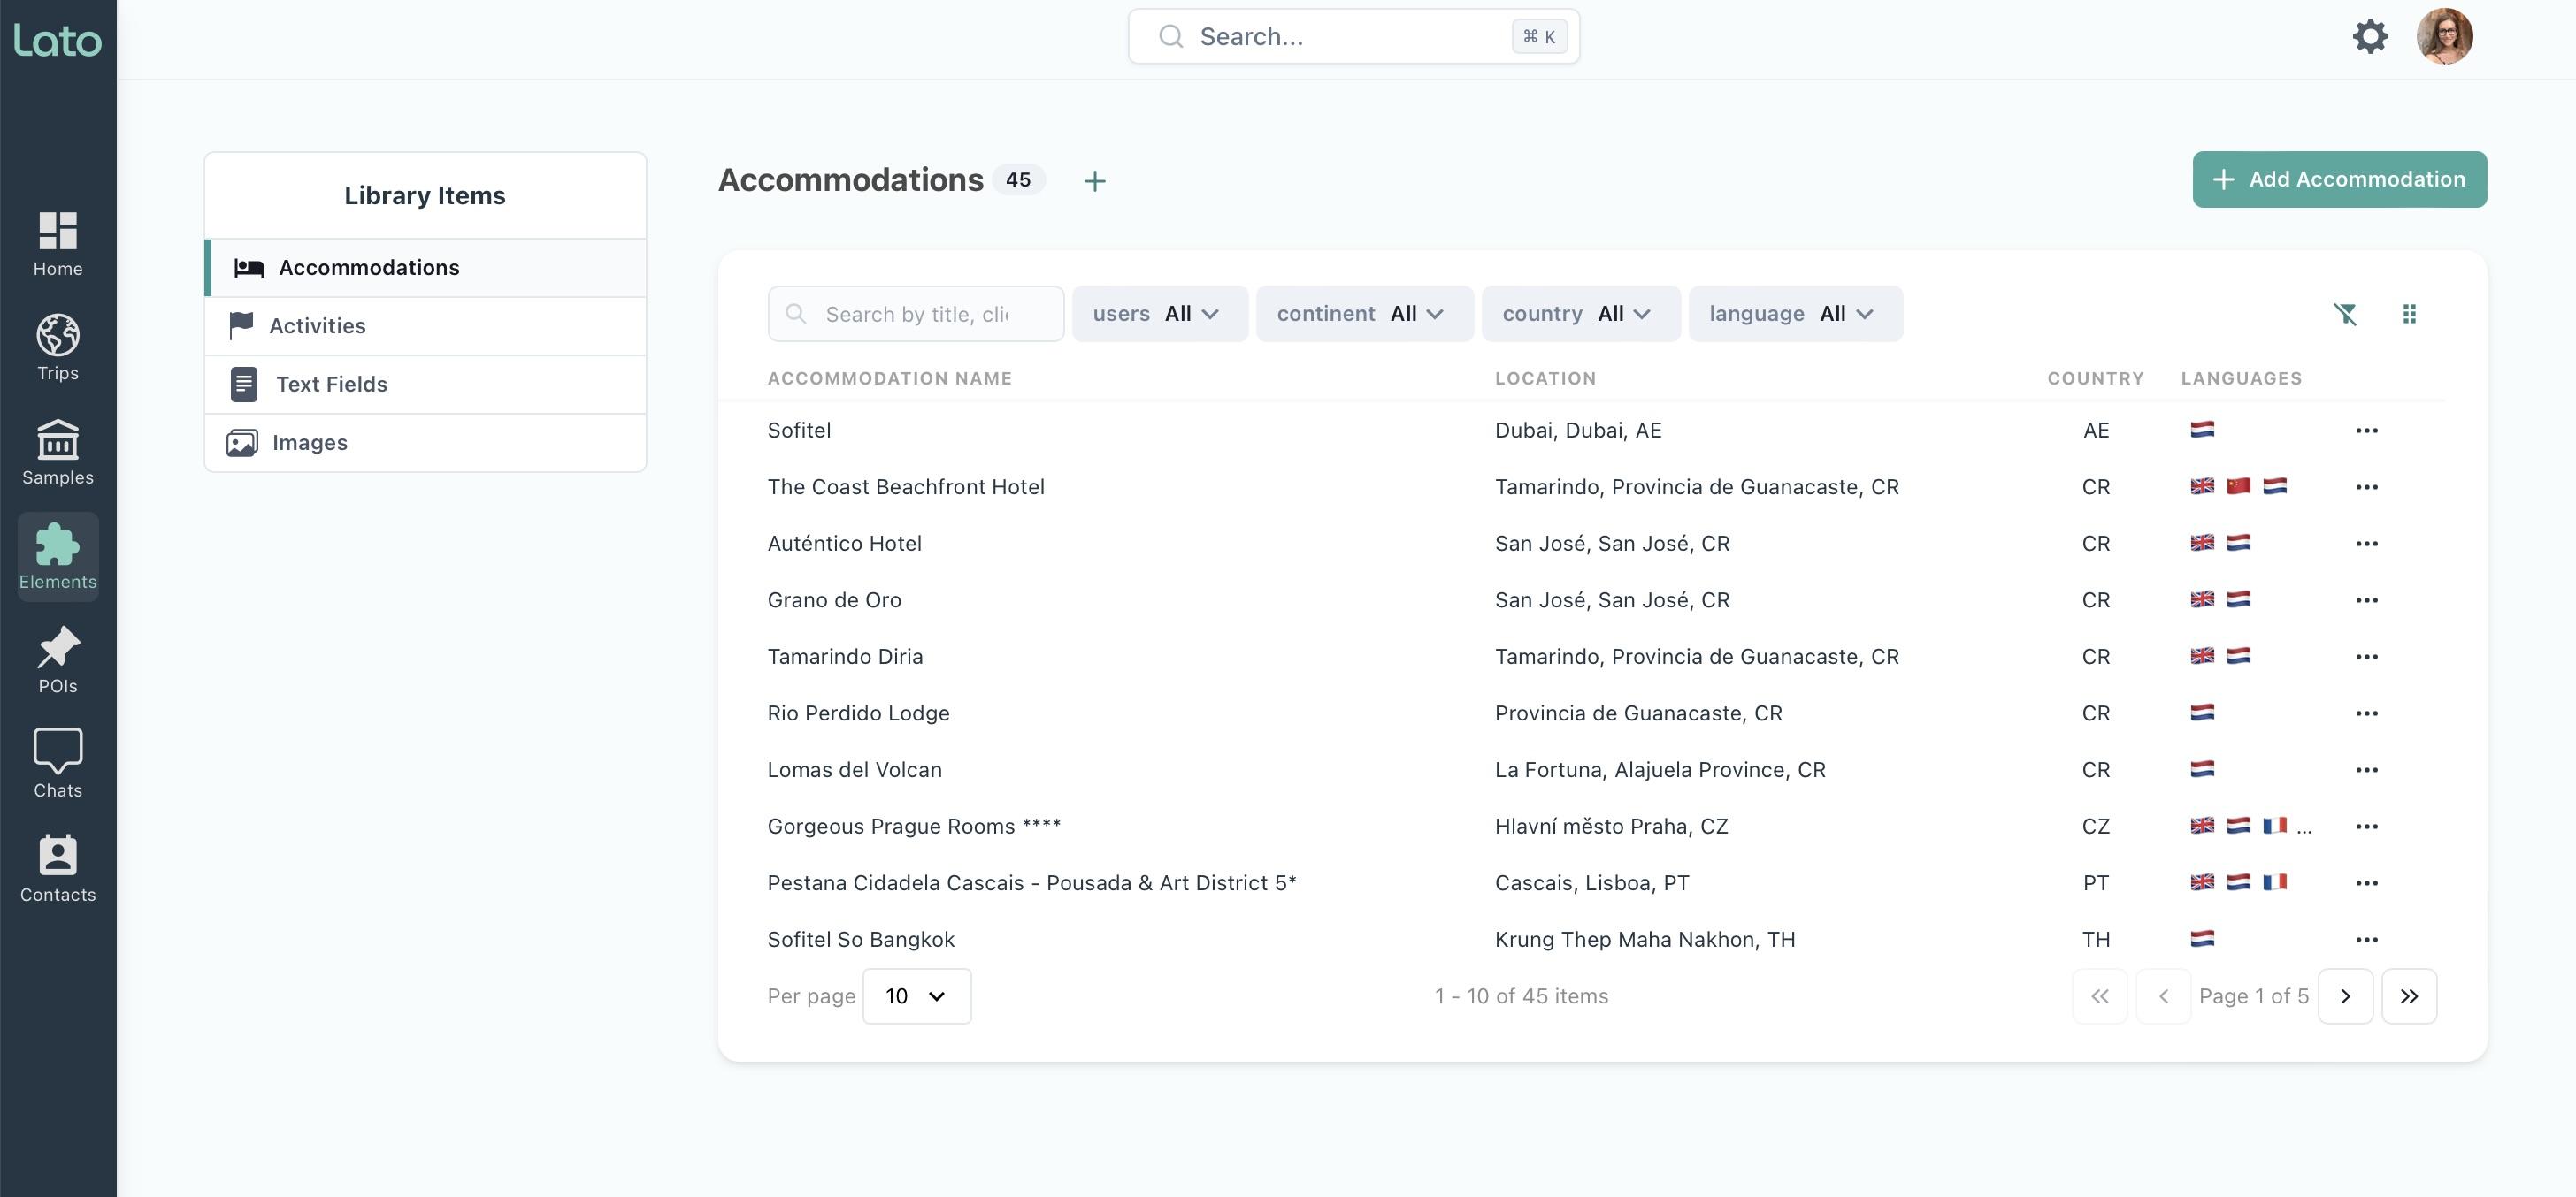Expand the users filter dropdown

(1158, 312)
